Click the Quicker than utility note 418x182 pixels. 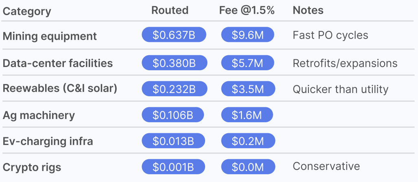(340, 89)
